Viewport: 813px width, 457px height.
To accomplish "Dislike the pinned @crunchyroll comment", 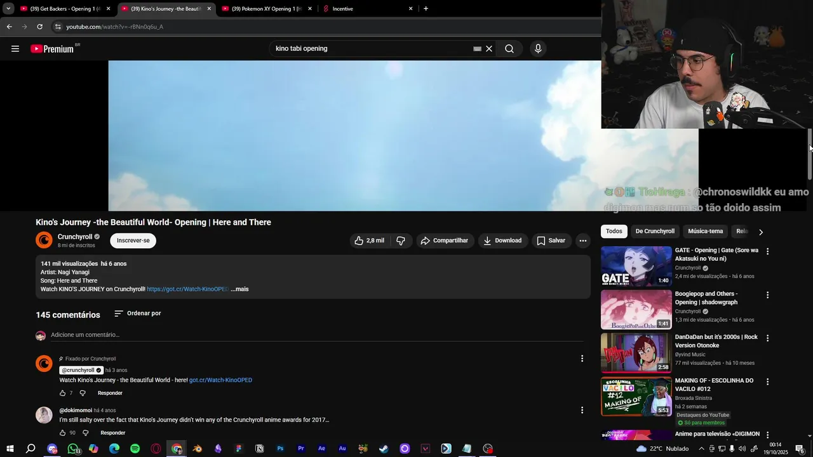I will pos(83,393).
